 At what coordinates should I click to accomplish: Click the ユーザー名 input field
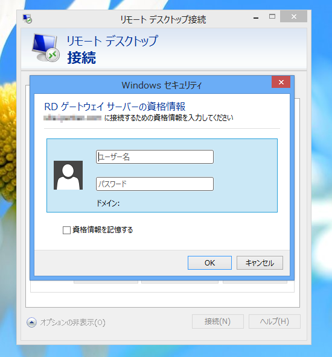[x=155, y=157]
